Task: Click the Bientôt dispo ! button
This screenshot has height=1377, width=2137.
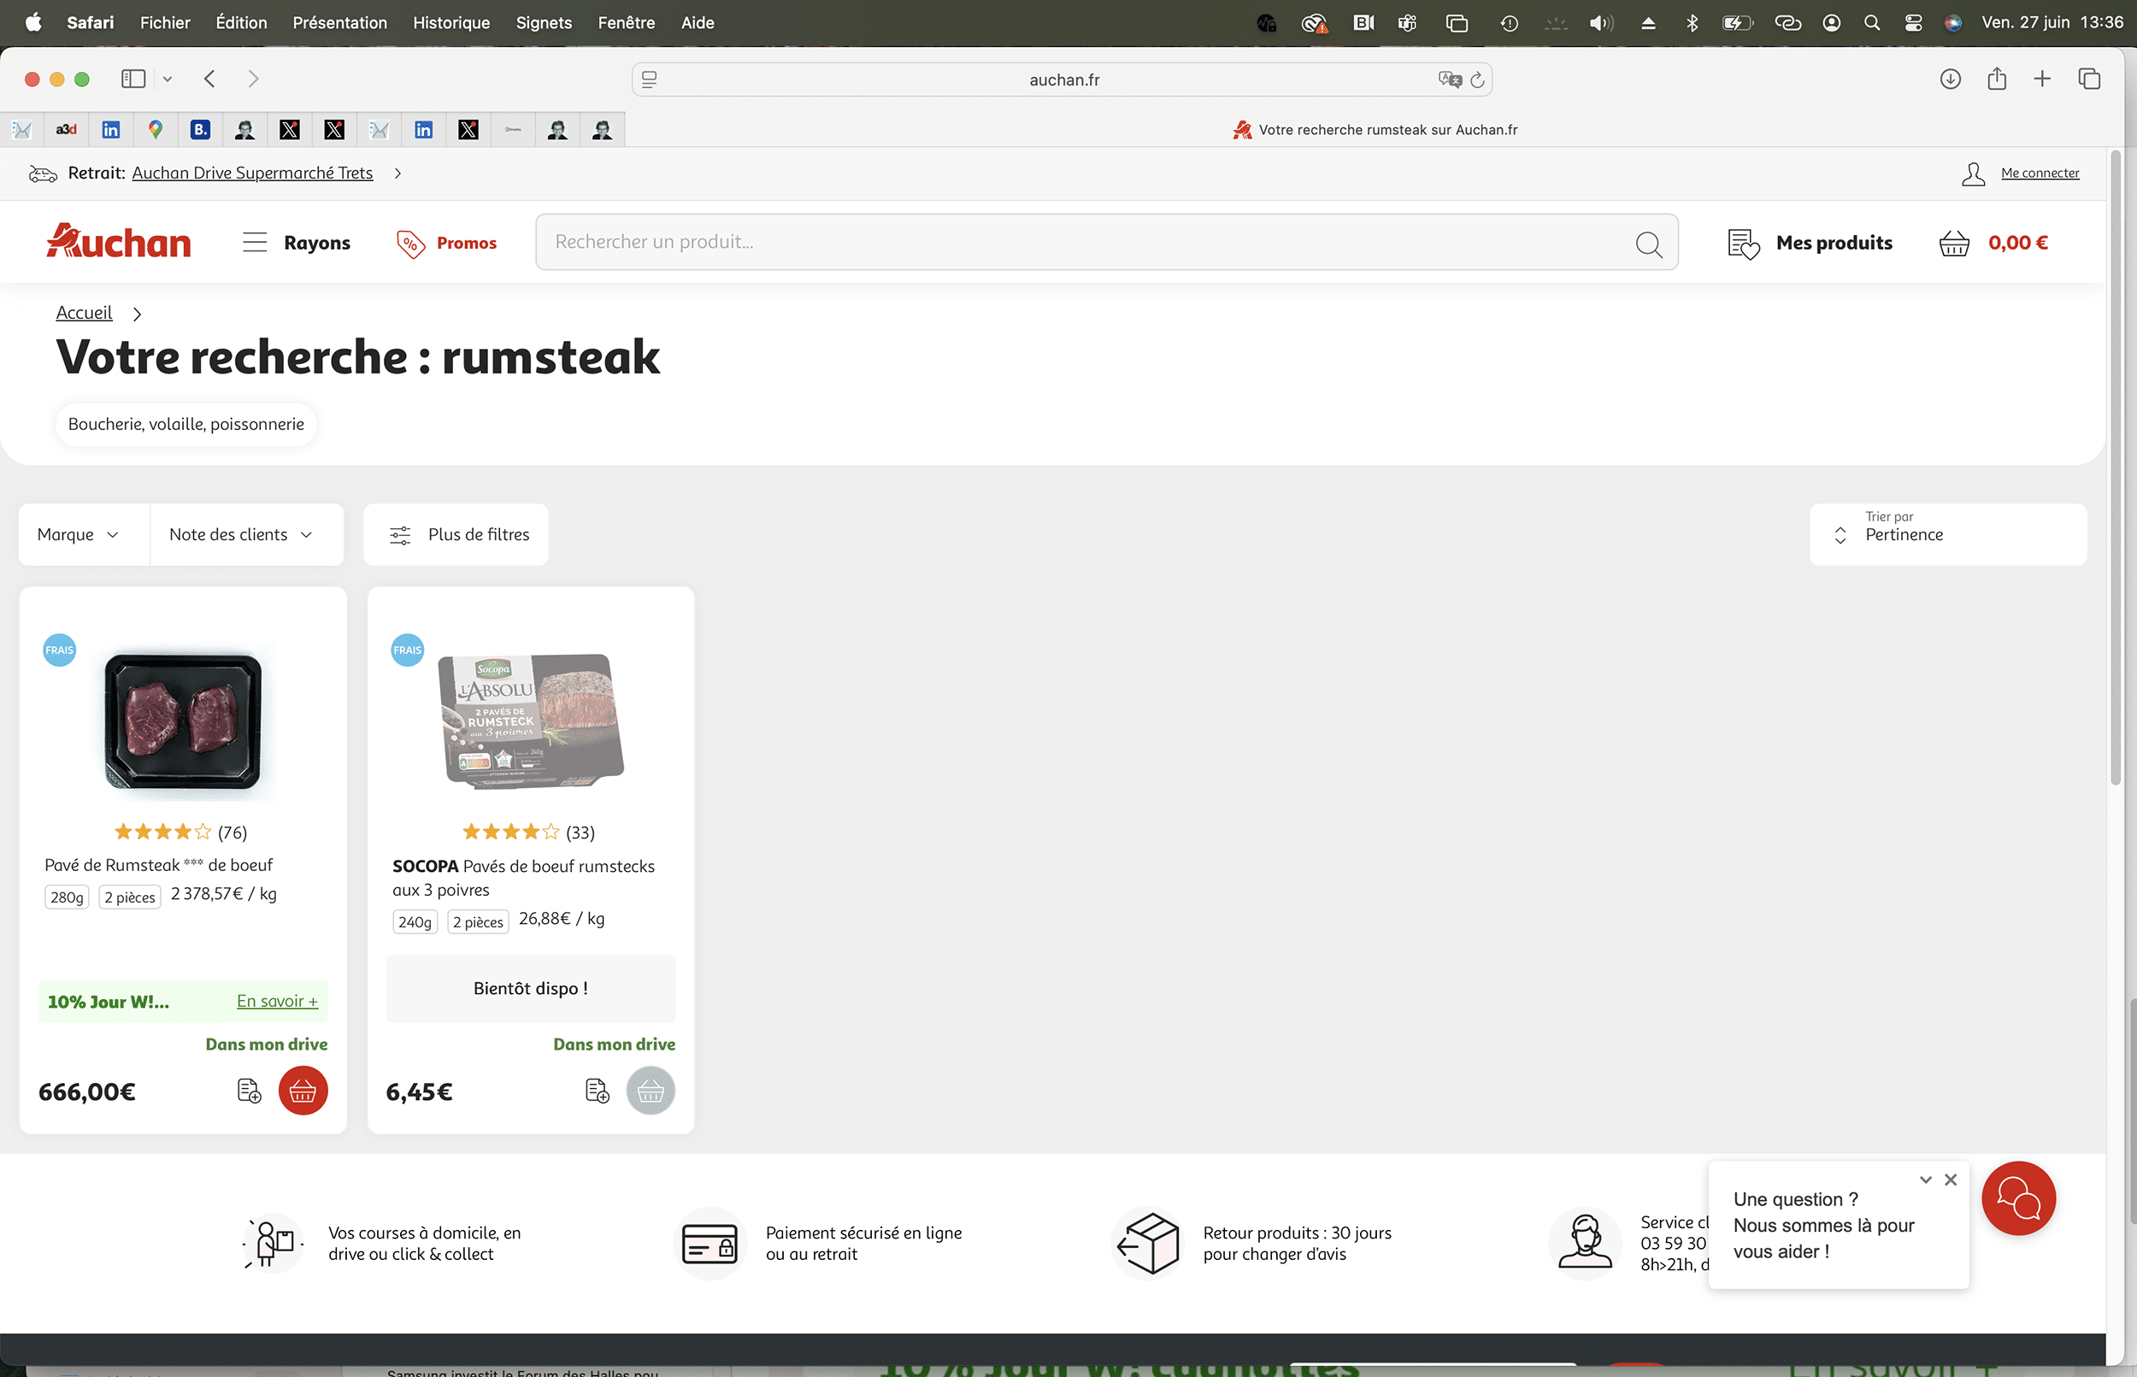Action: [x=531, y=989]
